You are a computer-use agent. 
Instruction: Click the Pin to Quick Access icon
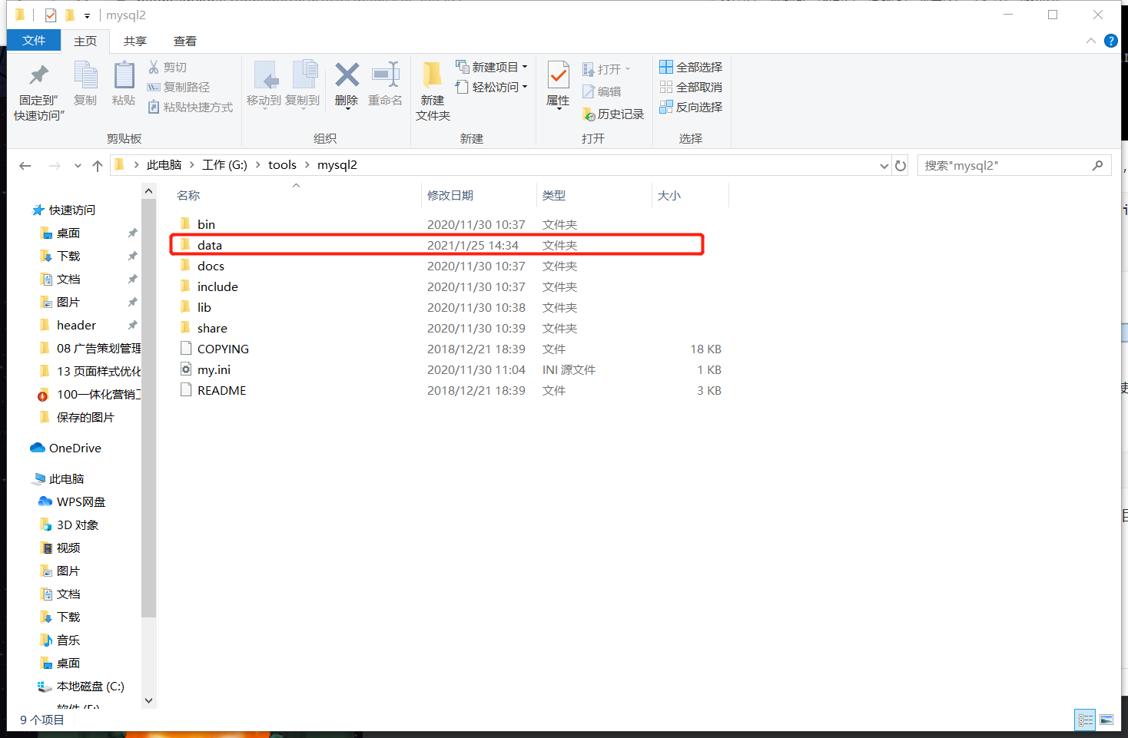(x=39, y=75)
